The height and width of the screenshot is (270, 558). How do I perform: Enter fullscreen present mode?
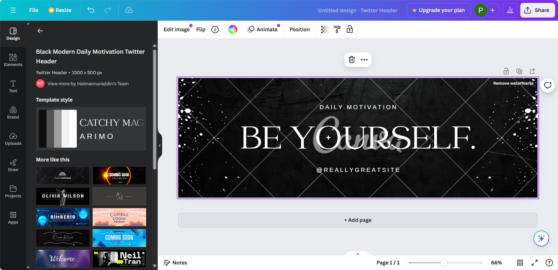pos(534,263)
